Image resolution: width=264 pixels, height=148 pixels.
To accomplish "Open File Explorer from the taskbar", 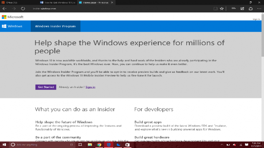I will 90,145.
